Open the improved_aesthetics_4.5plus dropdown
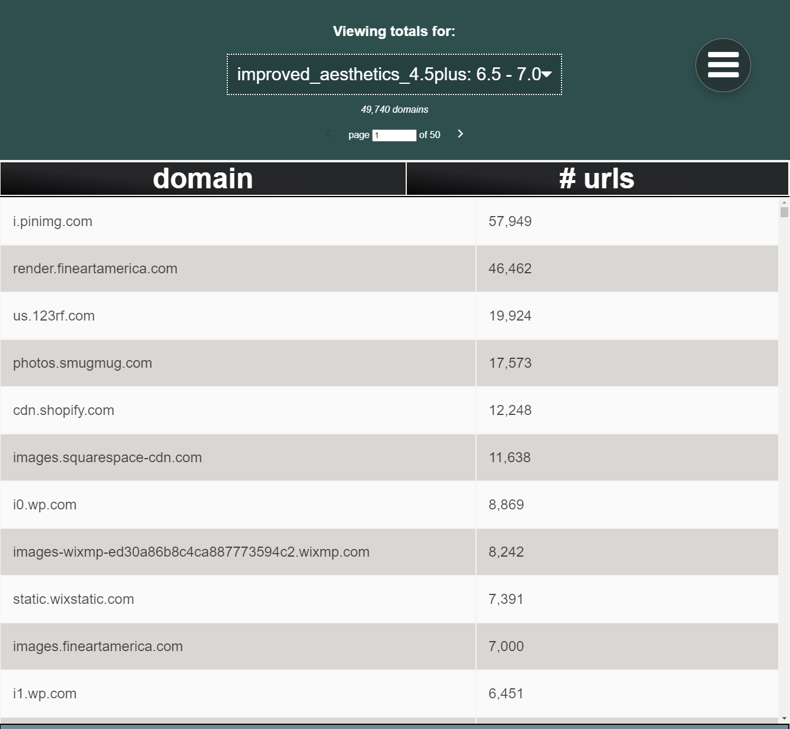 click(x=394, y=74)
